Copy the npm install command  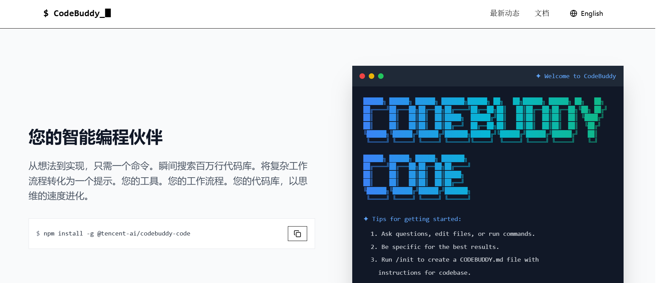pyautogui.click(x=297, y=234)
